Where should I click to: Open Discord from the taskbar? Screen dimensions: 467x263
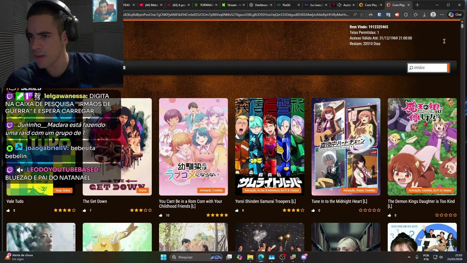point(304,257)
